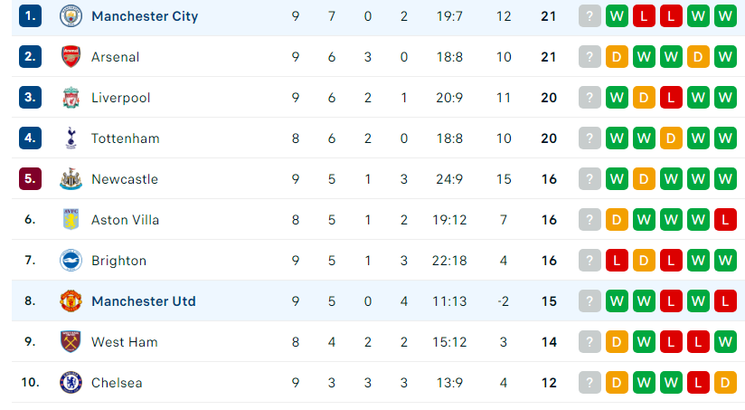Click the Liverpool club crest
Viewport: 745px width, 410px height.
click(x=71, y=98)
